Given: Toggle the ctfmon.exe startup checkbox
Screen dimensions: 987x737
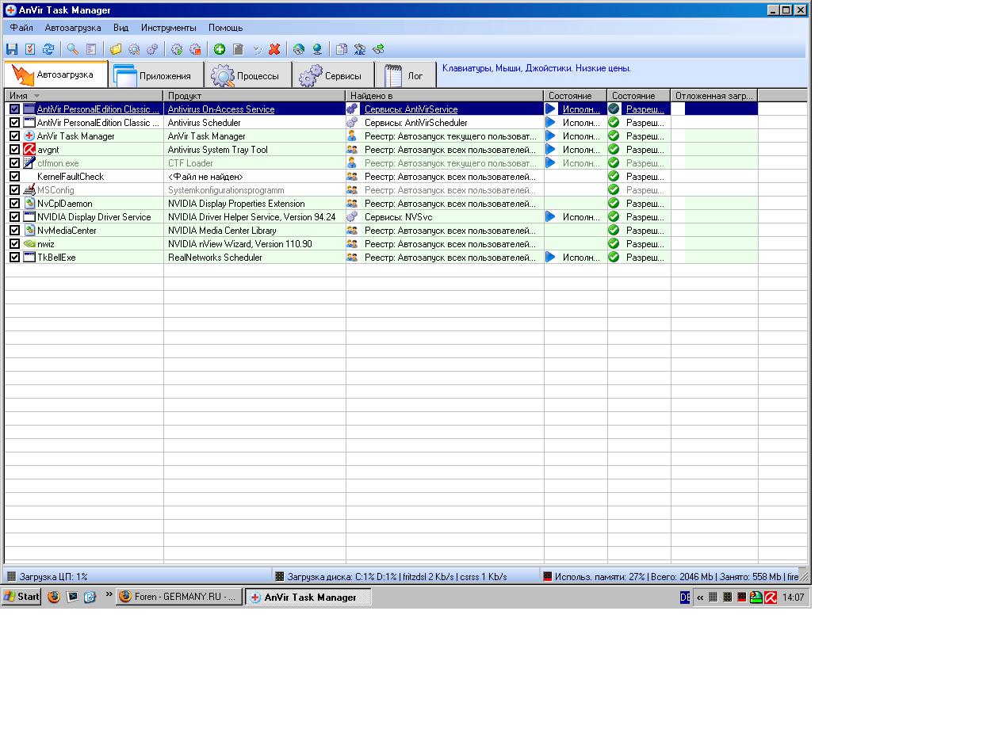Looking at the screenshot, I should point(14,163).
